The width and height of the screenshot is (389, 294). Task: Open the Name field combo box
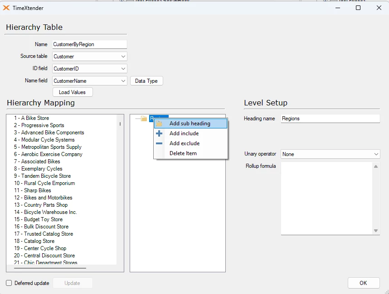pyautogui.click(x=123, y=81)
